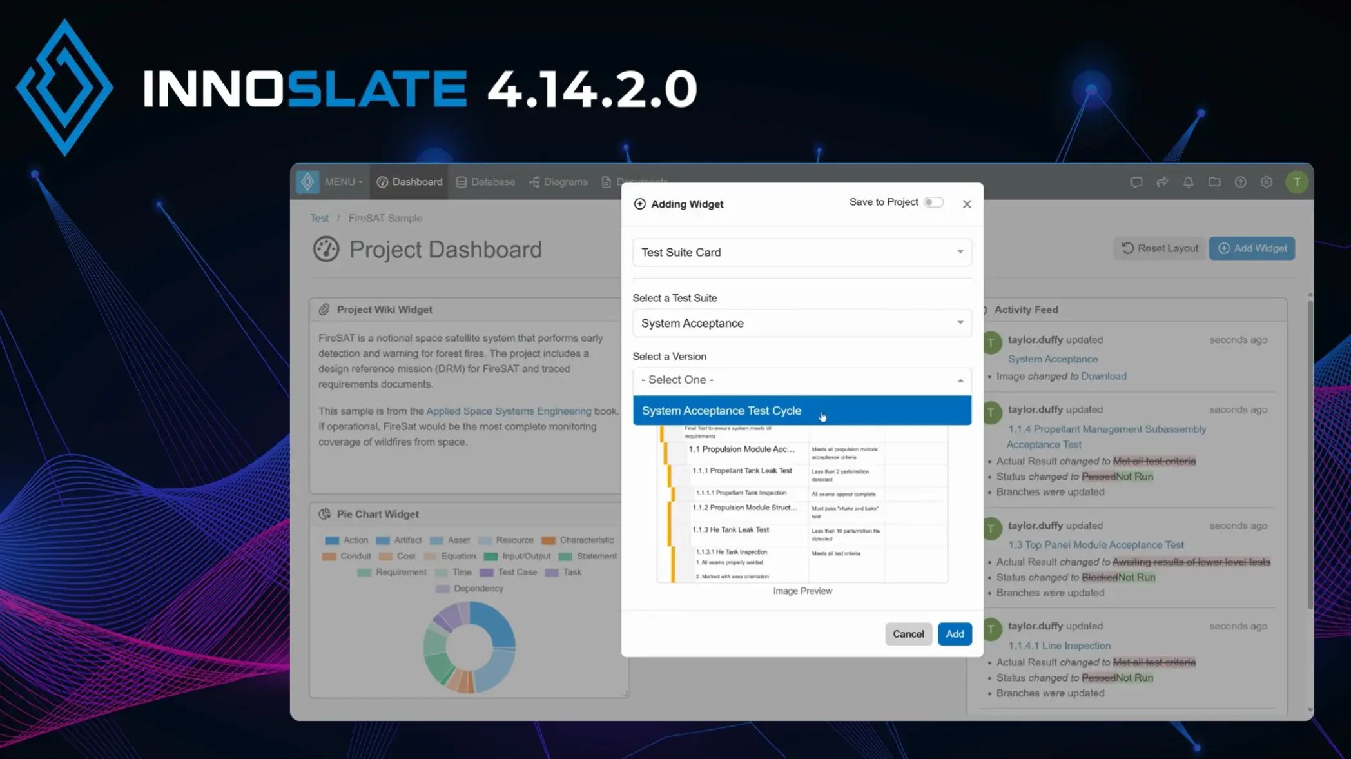
Task: Open the Test Suite Card widget type dropdown
Action: 802,252
